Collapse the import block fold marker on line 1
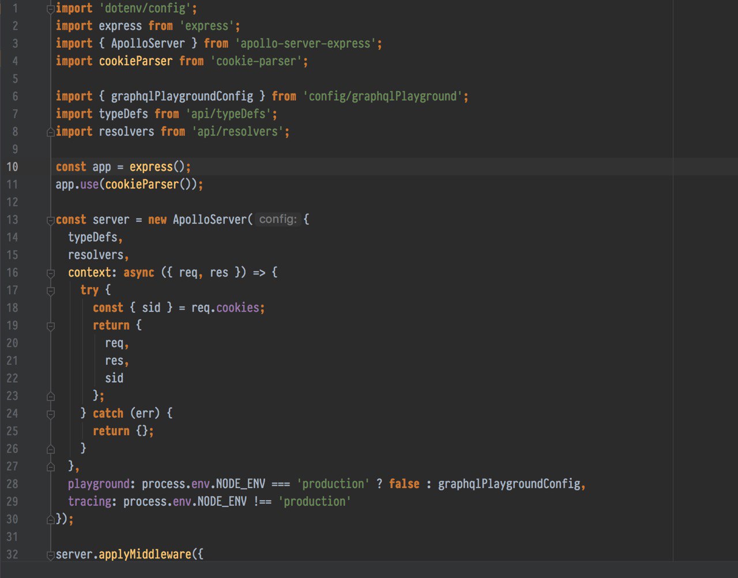Screen dimensions: 738x578 tap(51, 9)
